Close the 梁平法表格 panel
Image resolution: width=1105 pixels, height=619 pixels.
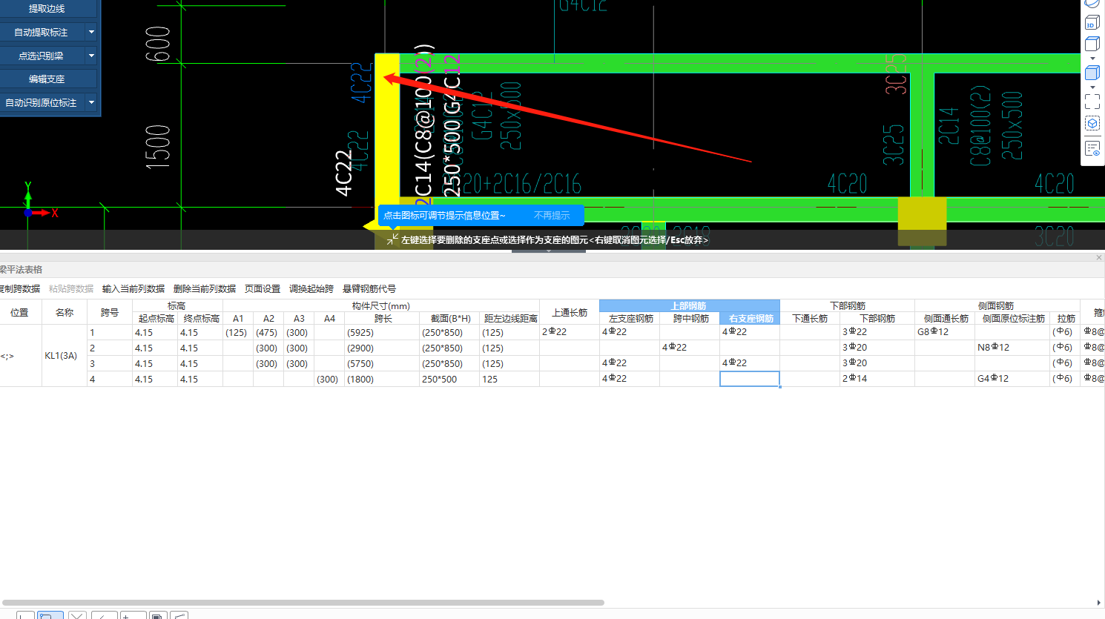[x=1099, y=258]
